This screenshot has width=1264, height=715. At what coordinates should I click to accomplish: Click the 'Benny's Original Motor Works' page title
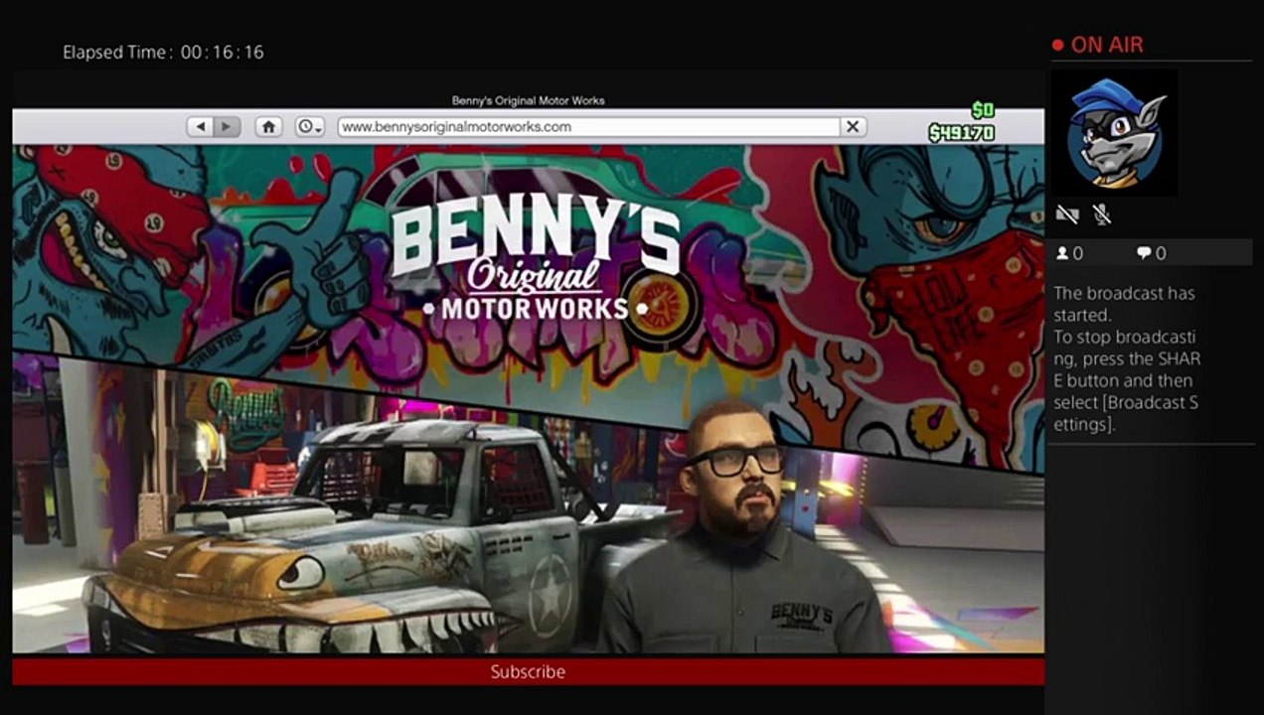(x=528, y=100)
